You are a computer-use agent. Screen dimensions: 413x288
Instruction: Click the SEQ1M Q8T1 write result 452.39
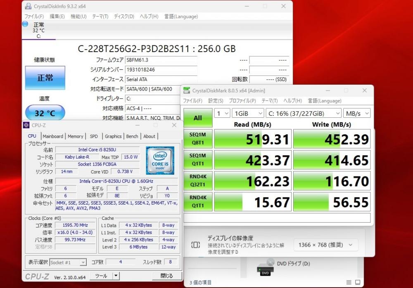point(332,138)
